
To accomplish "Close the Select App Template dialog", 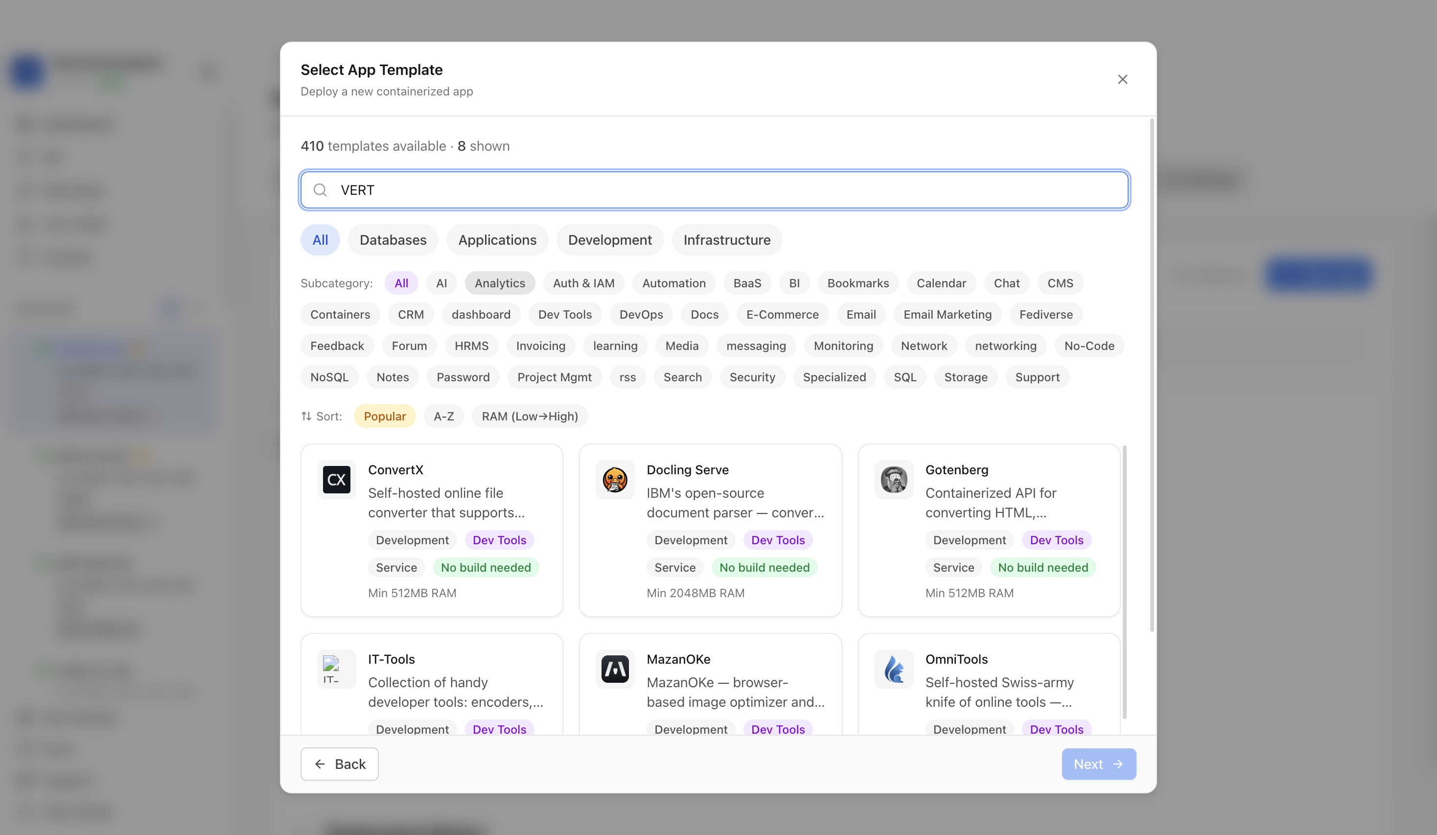I will 1122,79.
